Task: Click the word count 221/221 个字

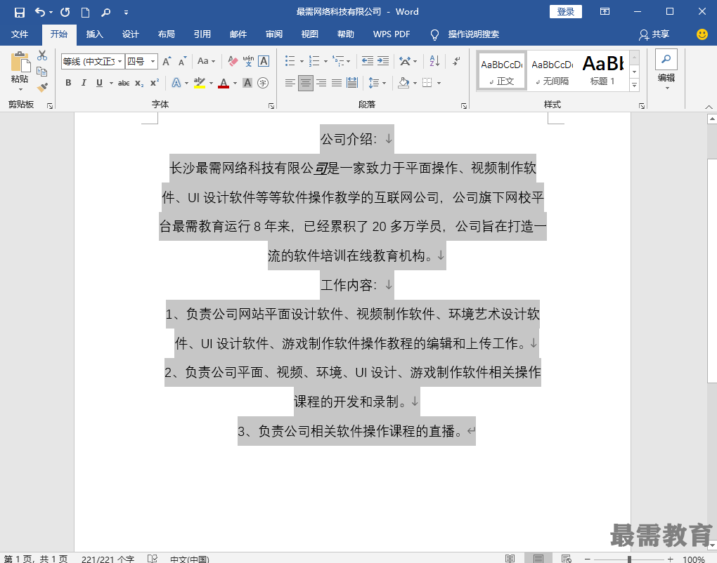Action: pyautogui.click(x=108, y=559)
